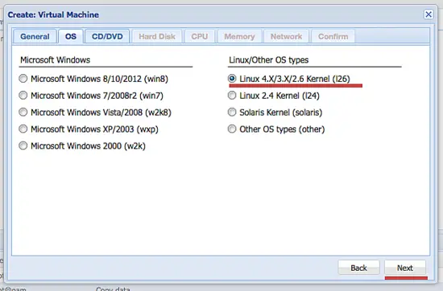Screen dimensions: 443x291
Task: Switch to the General tab
Action: [35, 36]
